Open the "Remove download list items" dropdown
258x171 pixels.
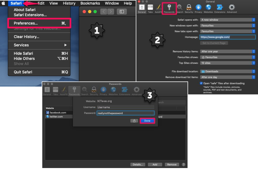(228, 77)
